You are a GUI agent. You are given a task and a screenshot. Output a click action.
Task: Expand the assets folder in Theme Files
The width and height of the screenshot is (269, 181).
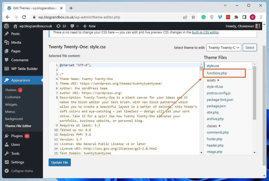click(212, 80)
